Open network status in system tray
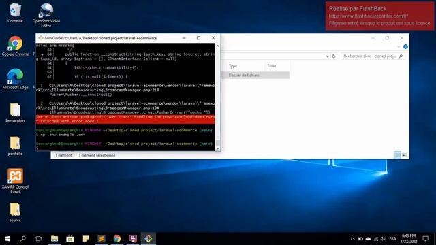 click(x=376, y=239)
